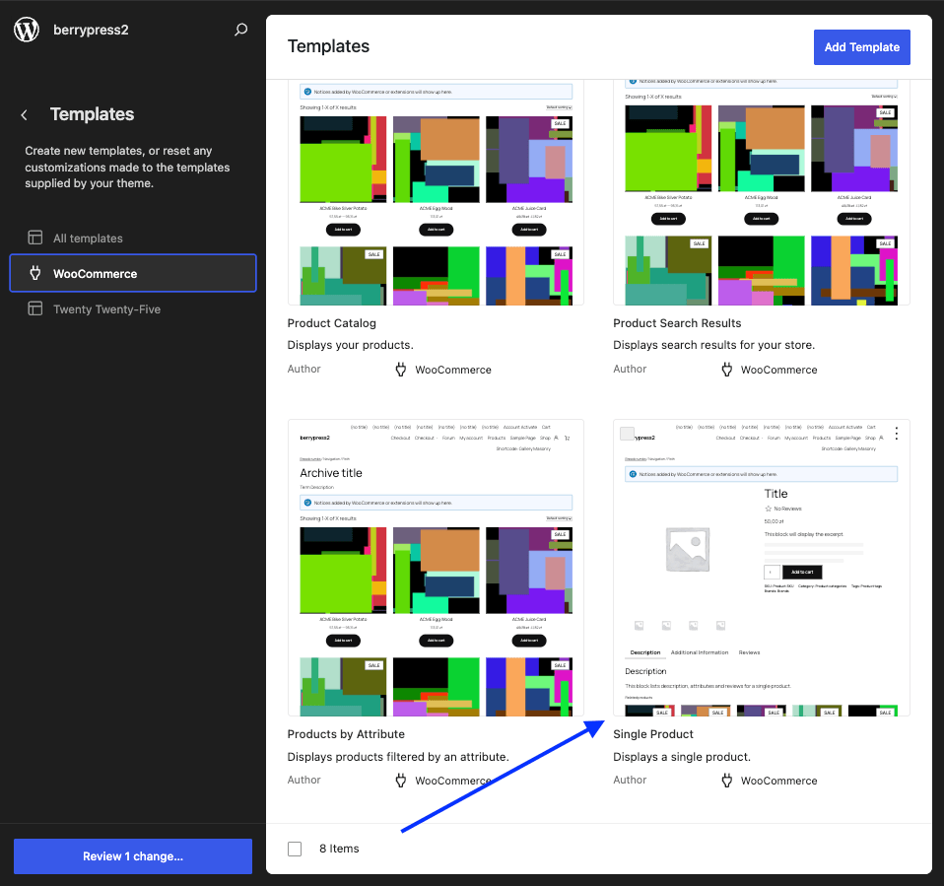
Task: Click the plug icon for Product Catalog author
Action: click(x=401, y=370)
